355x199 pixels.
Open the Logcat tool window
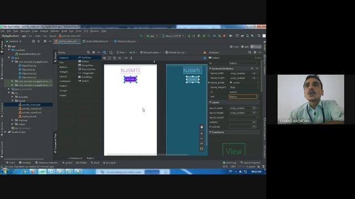(x=109, y=163)
